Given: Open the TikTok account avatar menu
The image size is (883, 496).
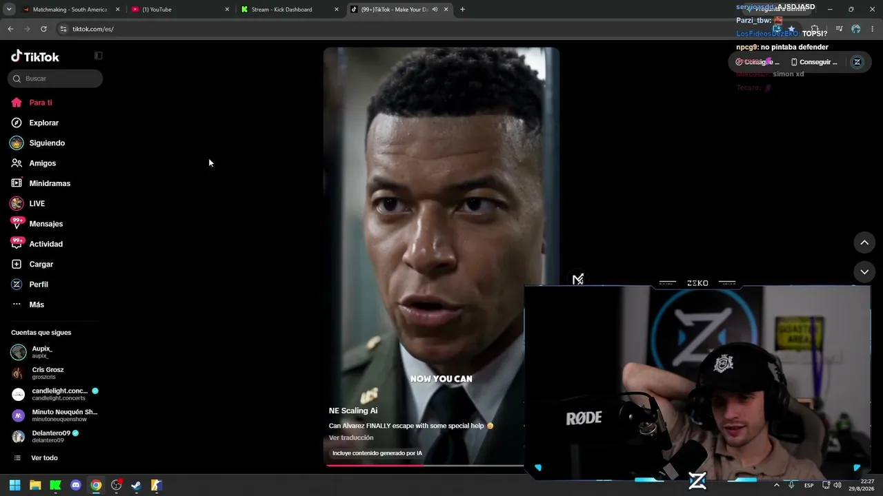Looking at the screenshot, I should click(x=857, y=62).
